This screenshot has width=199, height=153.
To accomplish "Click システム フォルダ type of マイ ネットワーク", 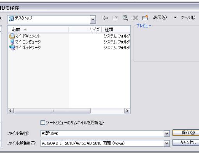I will click(x=117, y=47).
